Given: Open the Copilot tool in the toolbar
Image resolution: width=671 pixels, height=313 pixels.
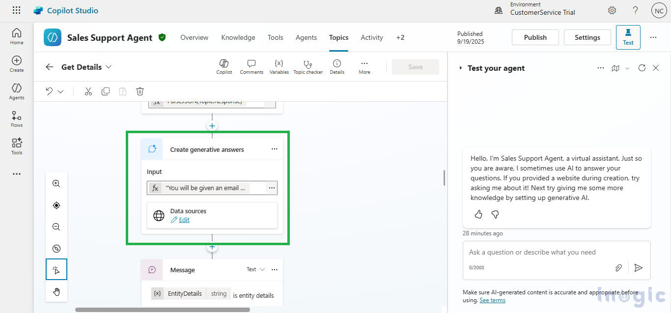Looking at the screenshot, I should coord(224,66).
